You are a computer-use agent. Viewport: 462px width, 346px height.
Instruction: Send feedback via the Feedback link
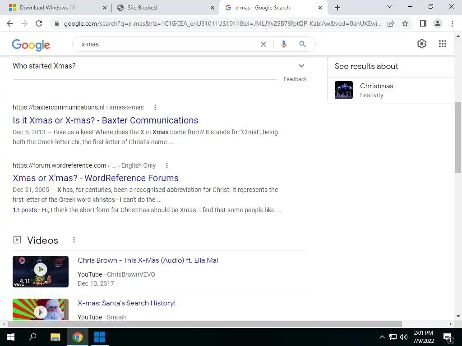pos(295,79)
